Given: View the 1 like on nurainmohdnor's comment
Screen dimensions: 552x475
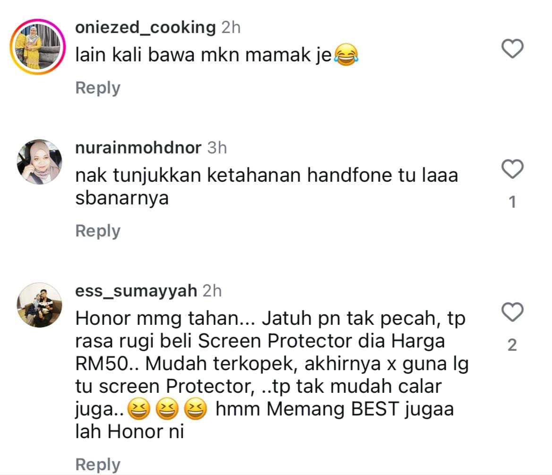Looking at the screenshot, I should (513, 202).
